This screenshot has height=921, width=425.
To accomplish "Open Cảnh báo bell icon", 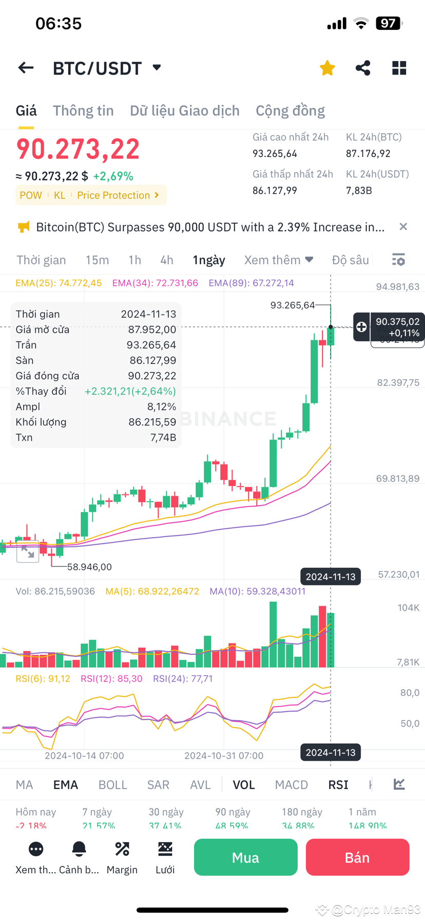I will click(x=79, y=849).
